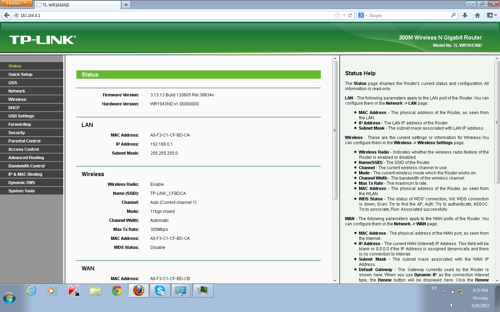Open the Windows Start button
Image resolution: width=500 pixels, height=312 pixels.
click(9, 298)
